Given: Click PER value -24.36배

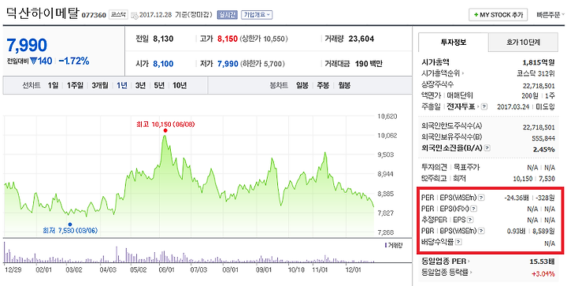Looking at the screenshot, I should point(517,198).
